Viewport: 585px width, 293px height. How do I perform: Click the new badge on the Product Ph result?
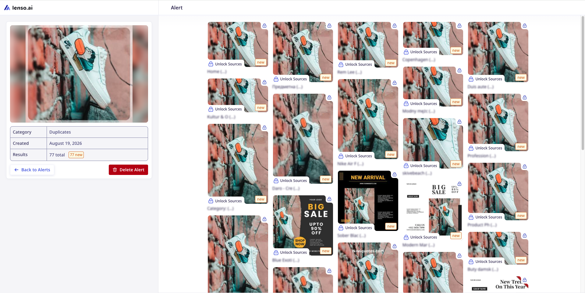coord(521,216)
